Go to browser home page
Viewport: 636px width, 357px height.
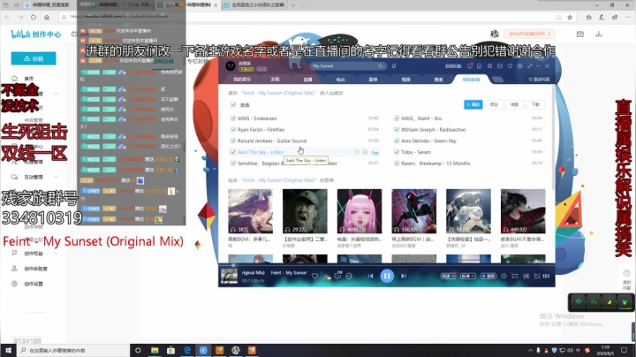click(47, 17)
